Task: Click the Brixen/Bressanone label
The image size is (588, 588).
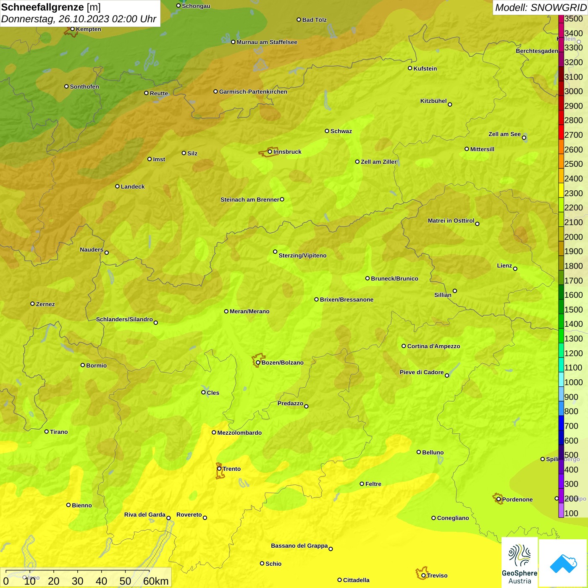Action: point(346,299)
